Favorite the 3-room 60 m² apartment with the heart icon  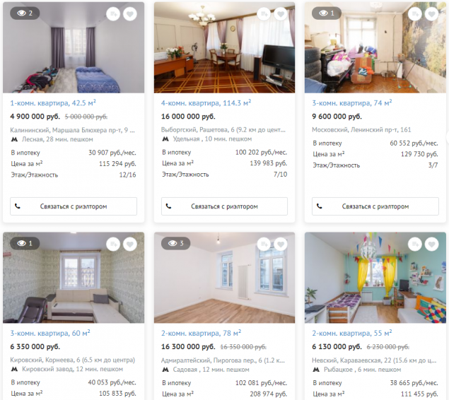(130, 245)
